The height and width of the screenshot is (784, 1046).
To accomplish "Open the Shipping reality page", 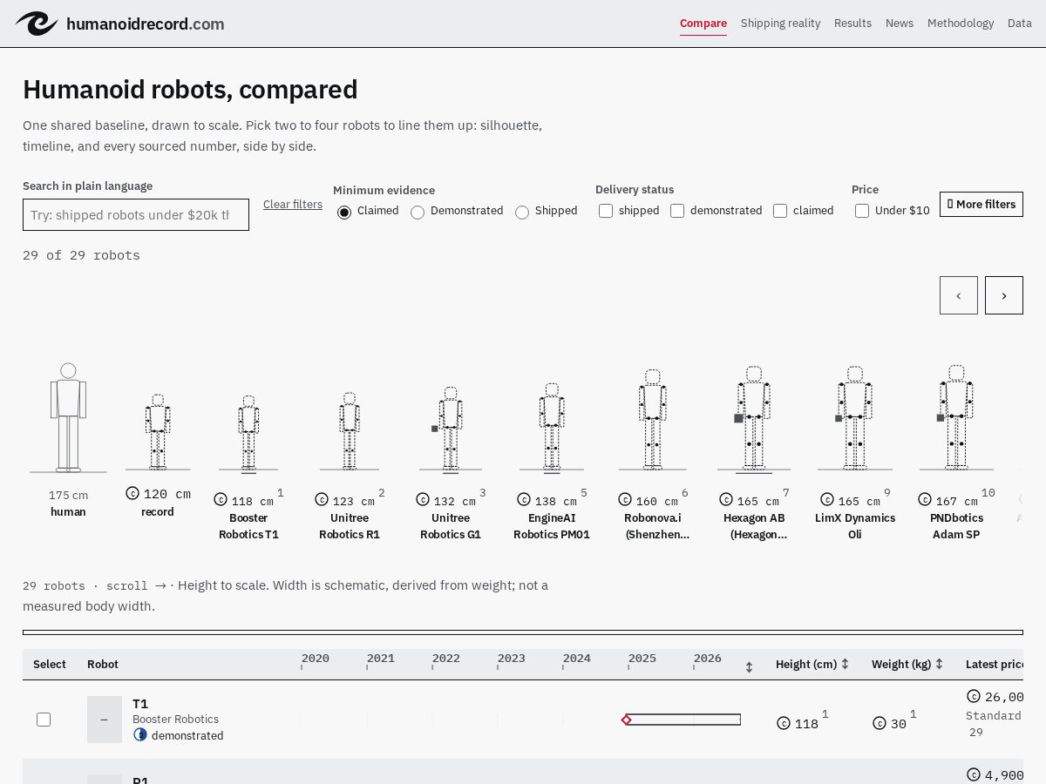I will pyautogui.click(x=781, y=24).
